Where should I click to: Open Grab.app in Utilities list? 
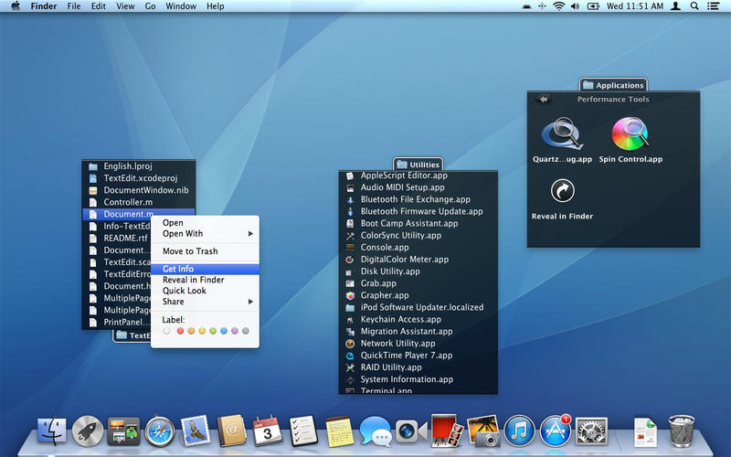(418, 283)
